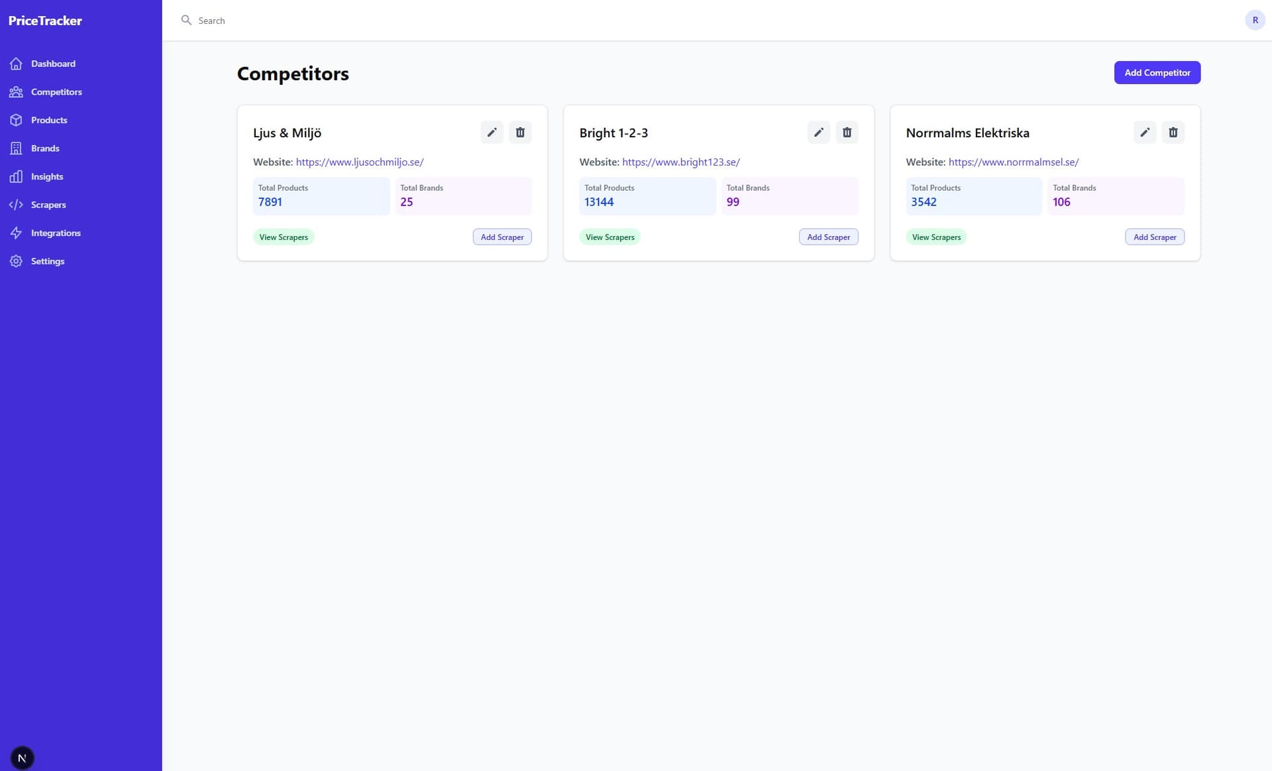
Task: Click the edit pencil icon for Ljus & Miljö
Action: coord(492,133)
